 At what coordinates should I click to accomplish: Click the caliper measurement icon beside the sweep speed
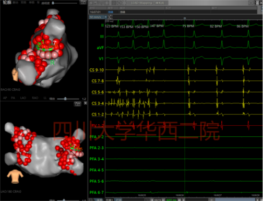pos(110,17)
